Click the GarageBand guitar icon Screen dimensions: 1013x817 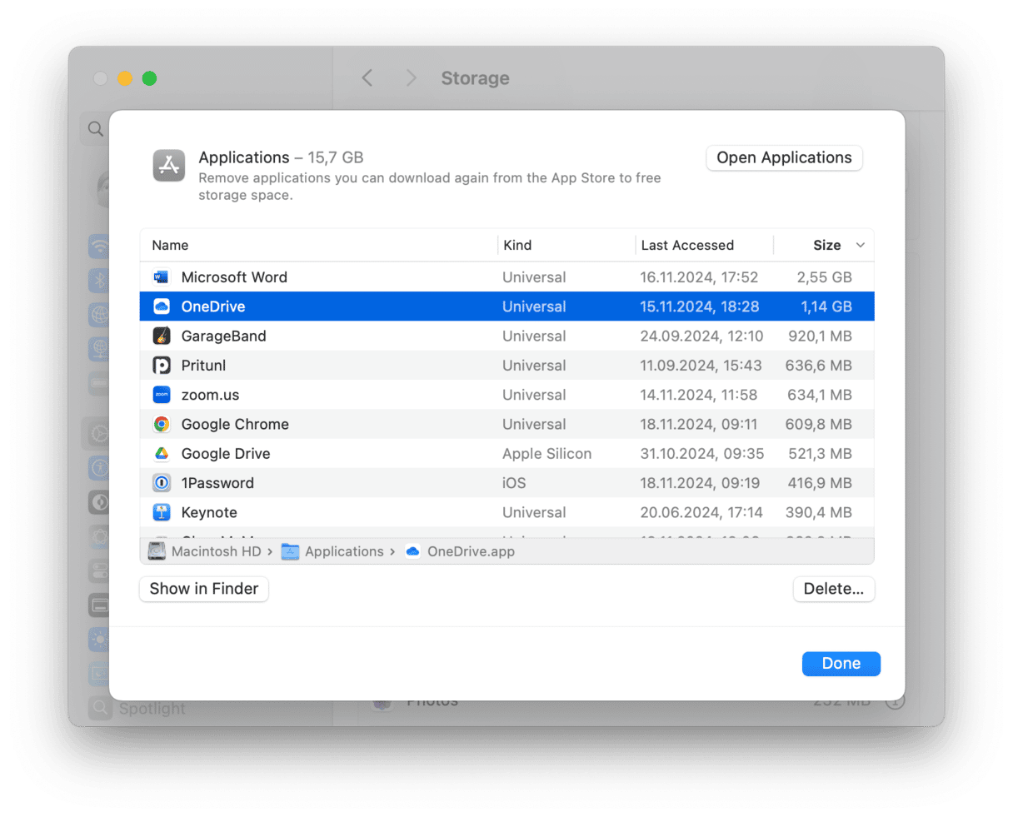point(162,336)
